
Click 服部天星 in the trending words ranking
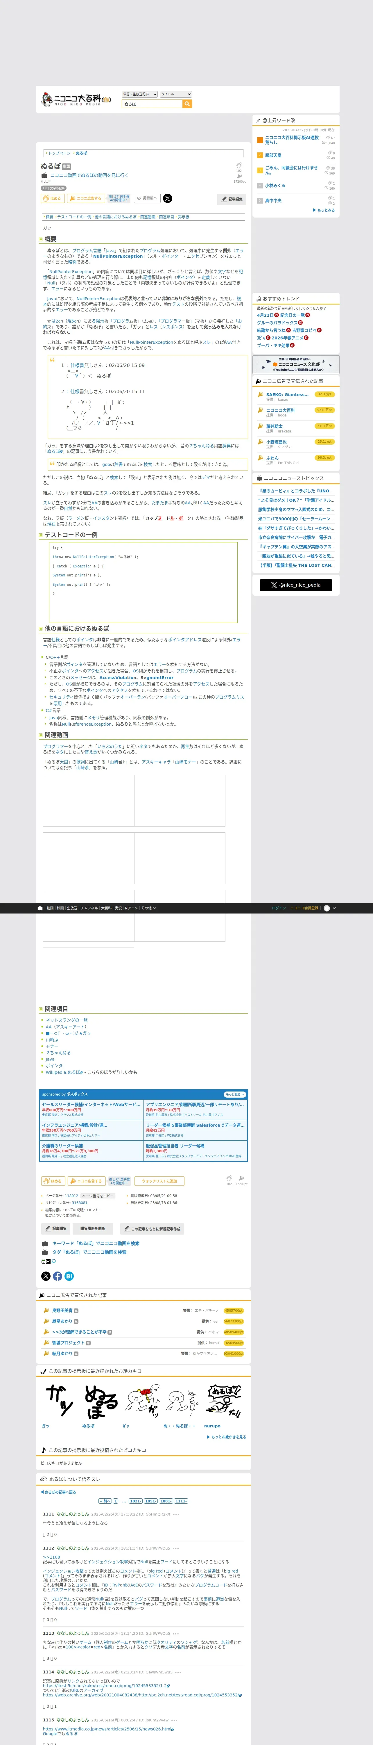(x=273, y=155)
